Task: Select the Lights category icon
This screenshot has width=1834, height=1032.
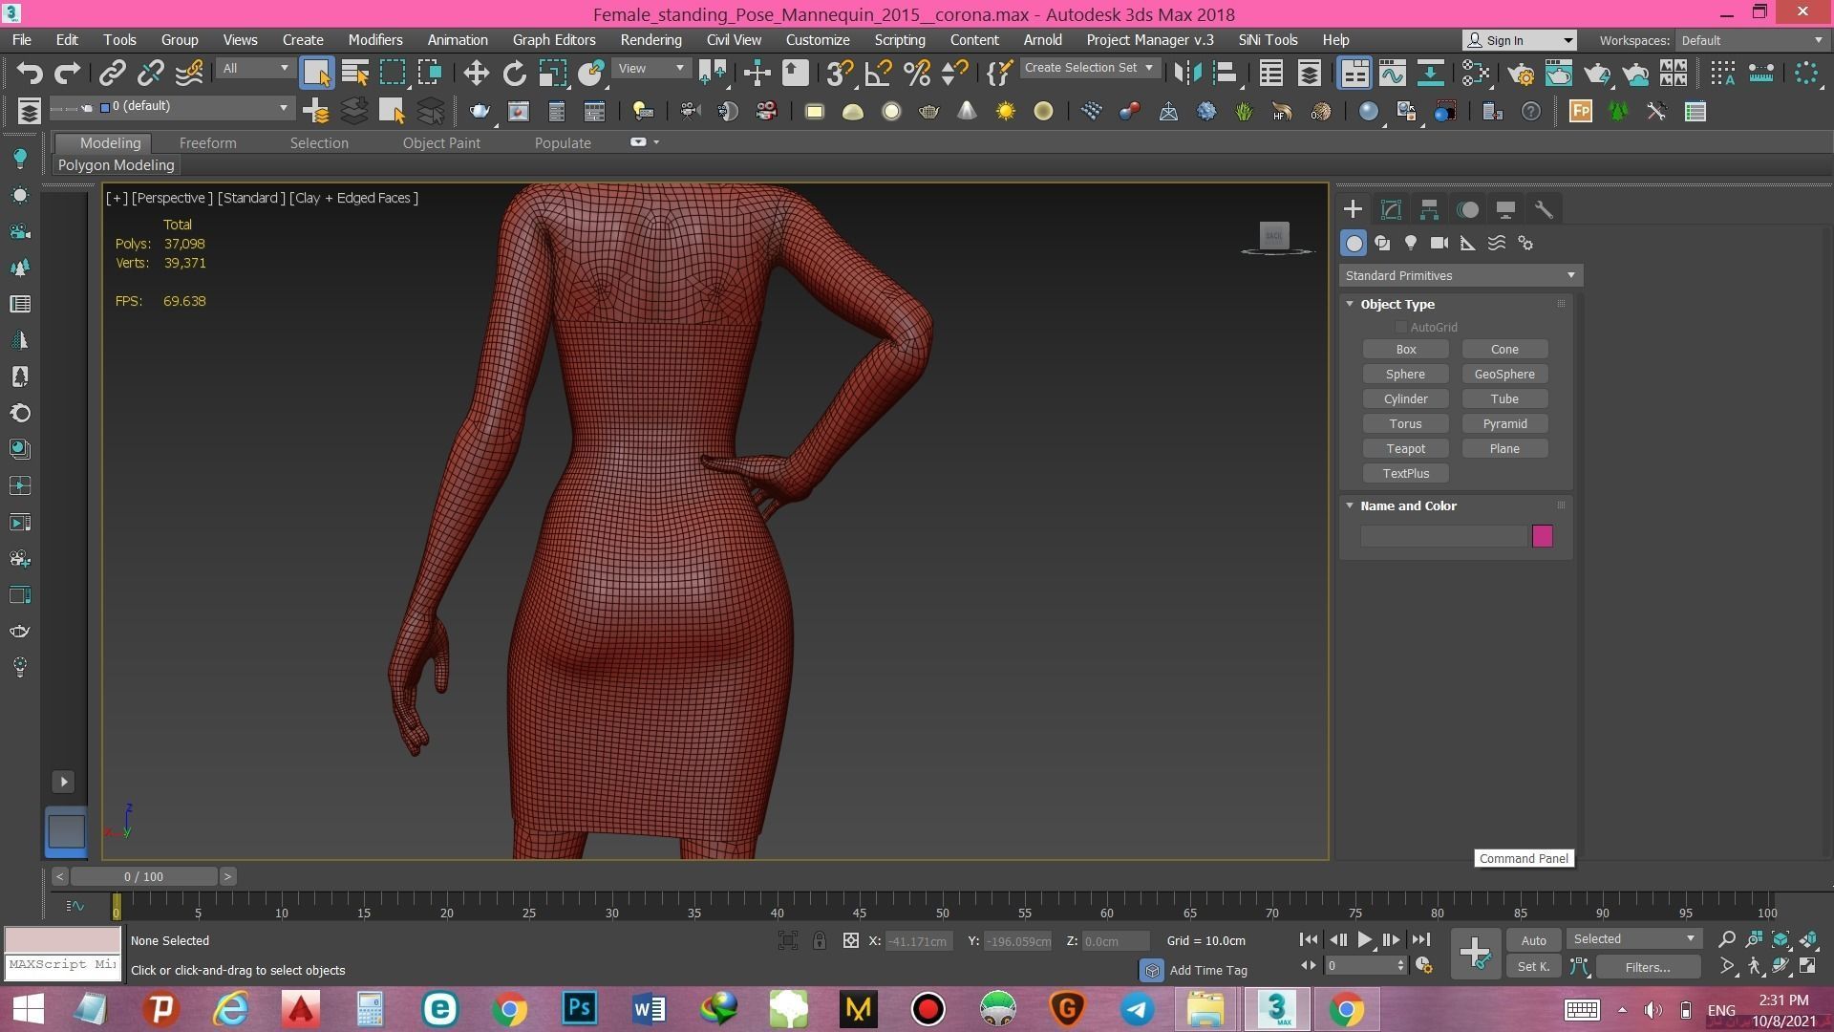Action: point(1411,243)
